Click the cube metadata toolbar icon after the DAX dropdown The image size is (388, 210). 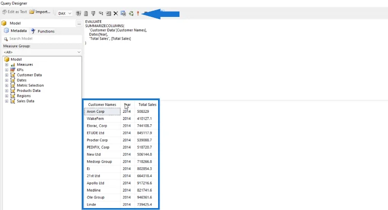(78, 14)
